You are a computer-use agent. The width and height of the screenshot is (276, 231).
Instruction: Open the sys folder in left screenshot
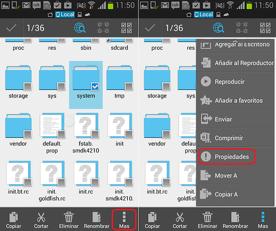click(x=52, y=78)
